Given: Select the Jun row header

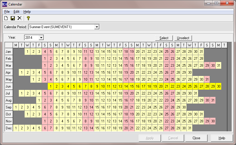Looking at the screenshot, I should pos(9,86).
